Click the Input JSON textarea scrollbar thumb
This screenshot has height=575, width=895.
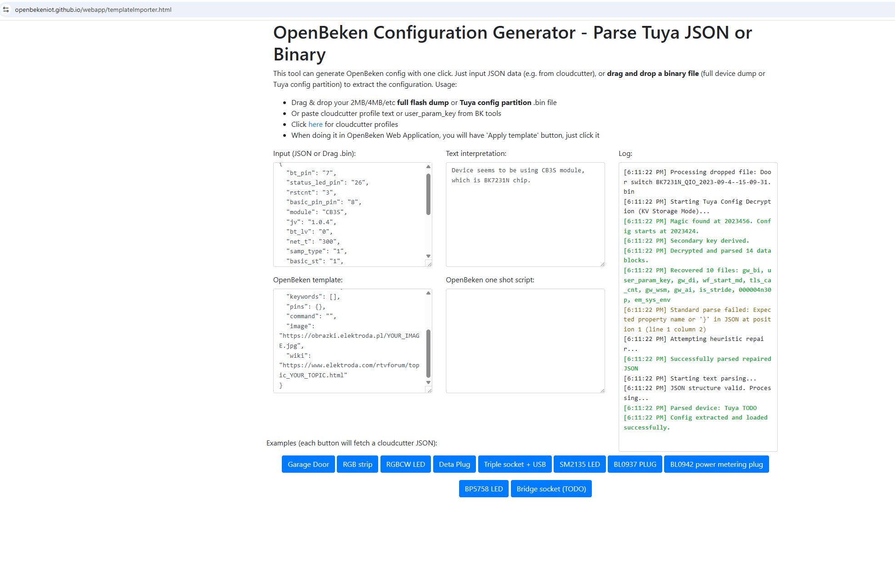click(x=428, y=194)
